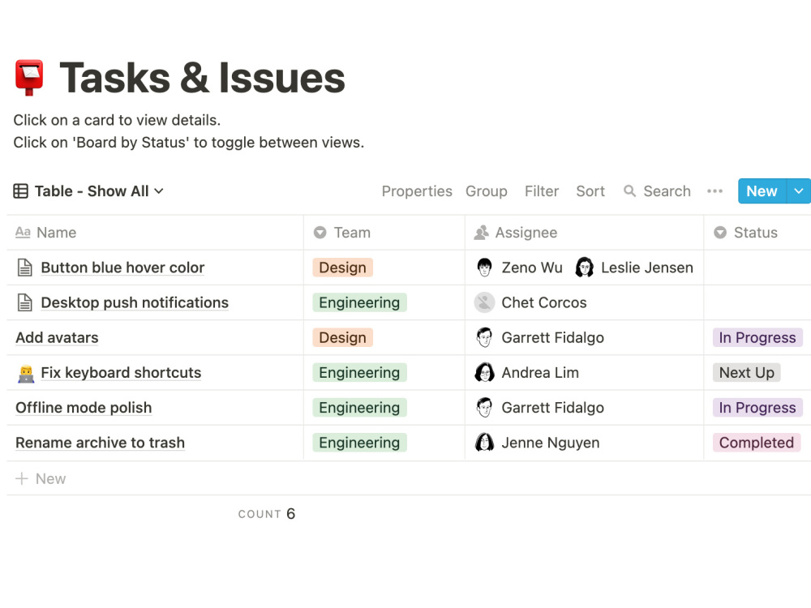
Task: Click Leslie Jensen's avatar
Action: pyautogui.click(x=585, y=268)
